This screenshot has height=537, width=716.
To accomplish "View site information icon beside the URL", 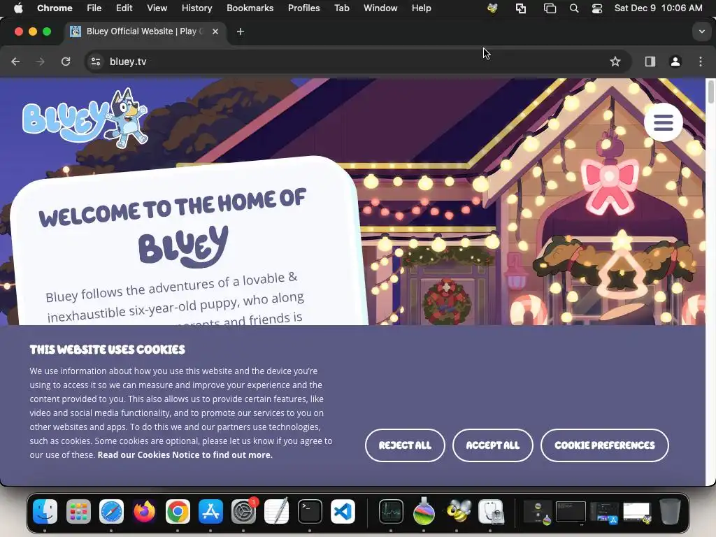I will pos(95,62).
